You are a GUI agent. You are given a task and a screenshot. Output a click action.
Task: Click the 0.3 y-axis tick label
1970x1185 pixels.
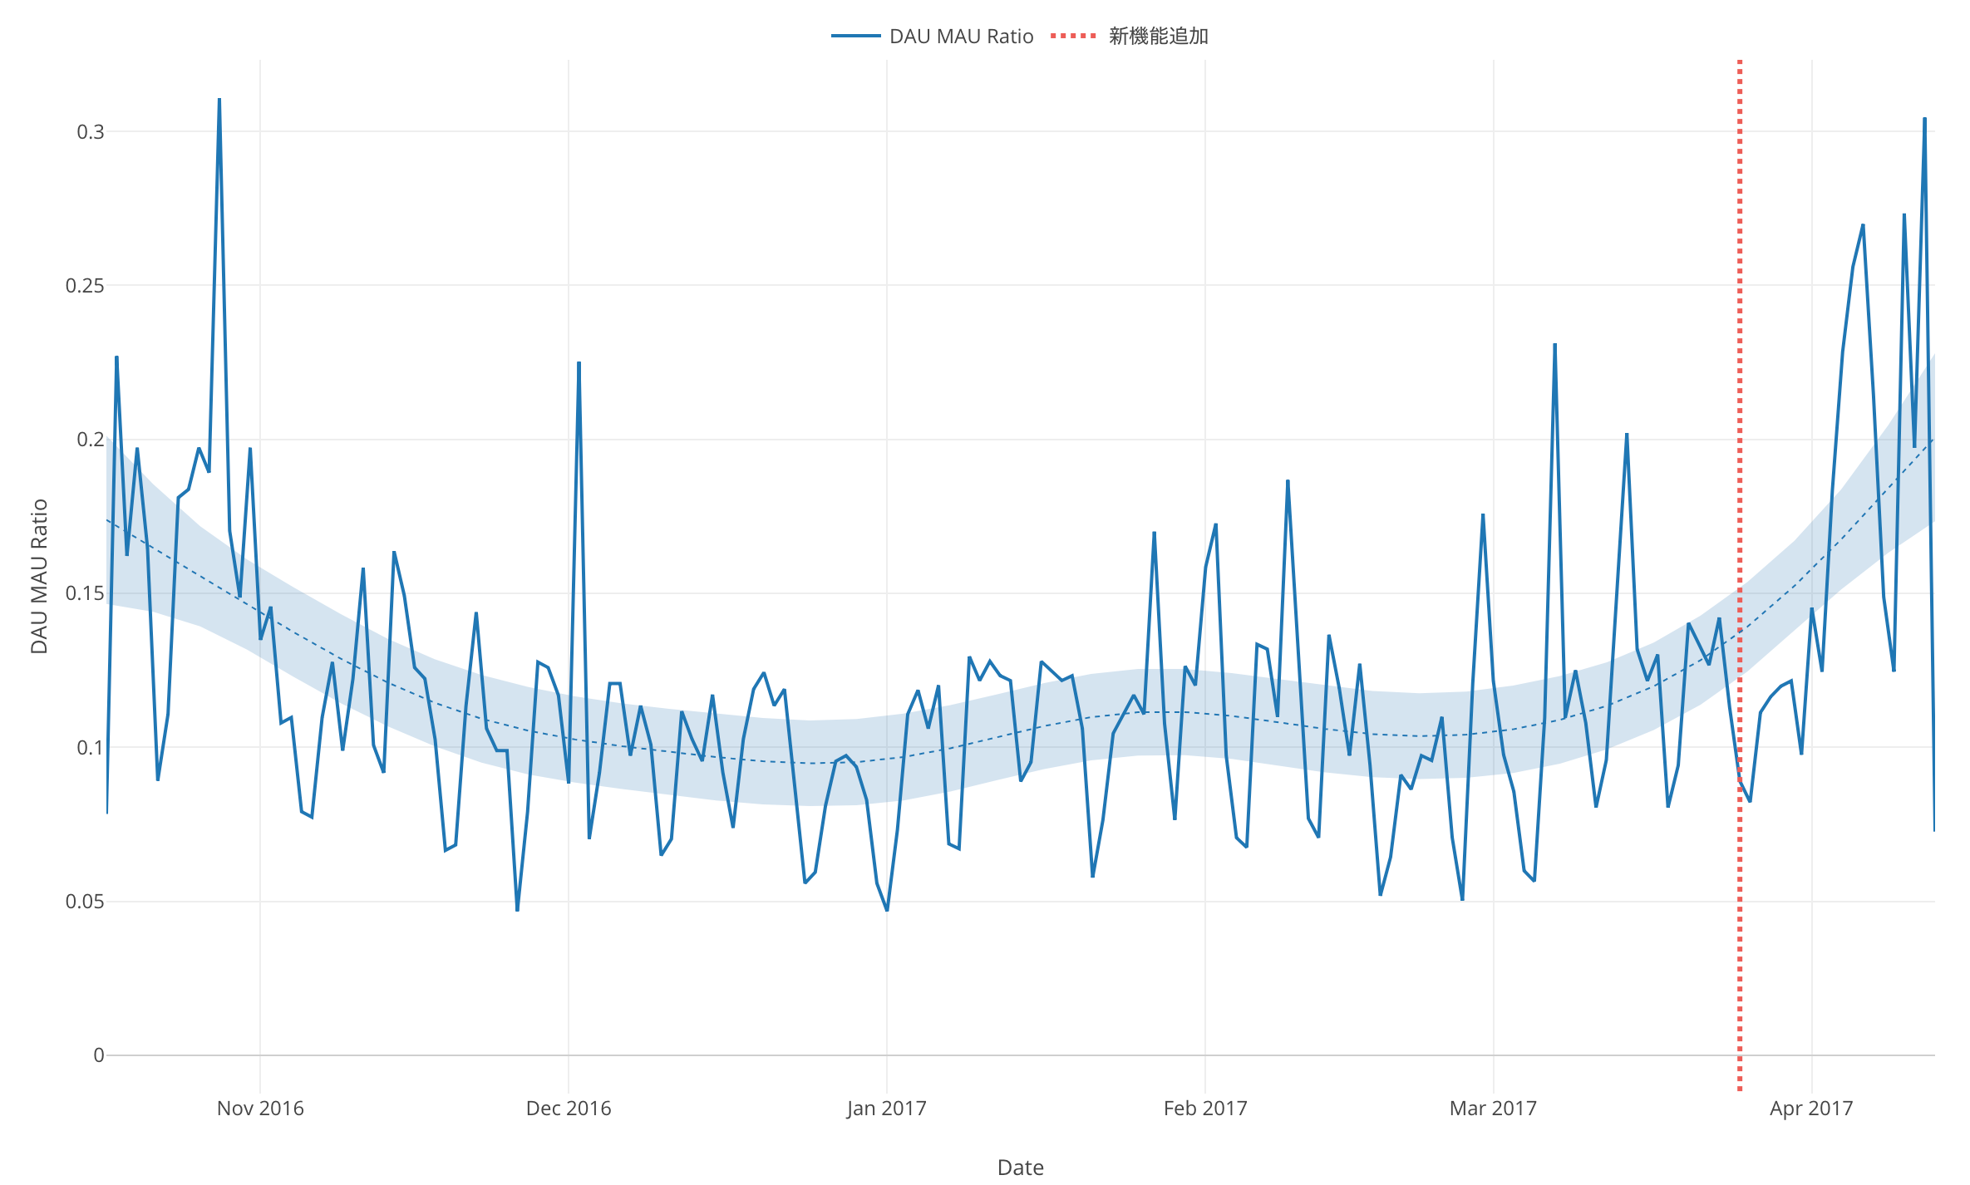tap(91, 132)
